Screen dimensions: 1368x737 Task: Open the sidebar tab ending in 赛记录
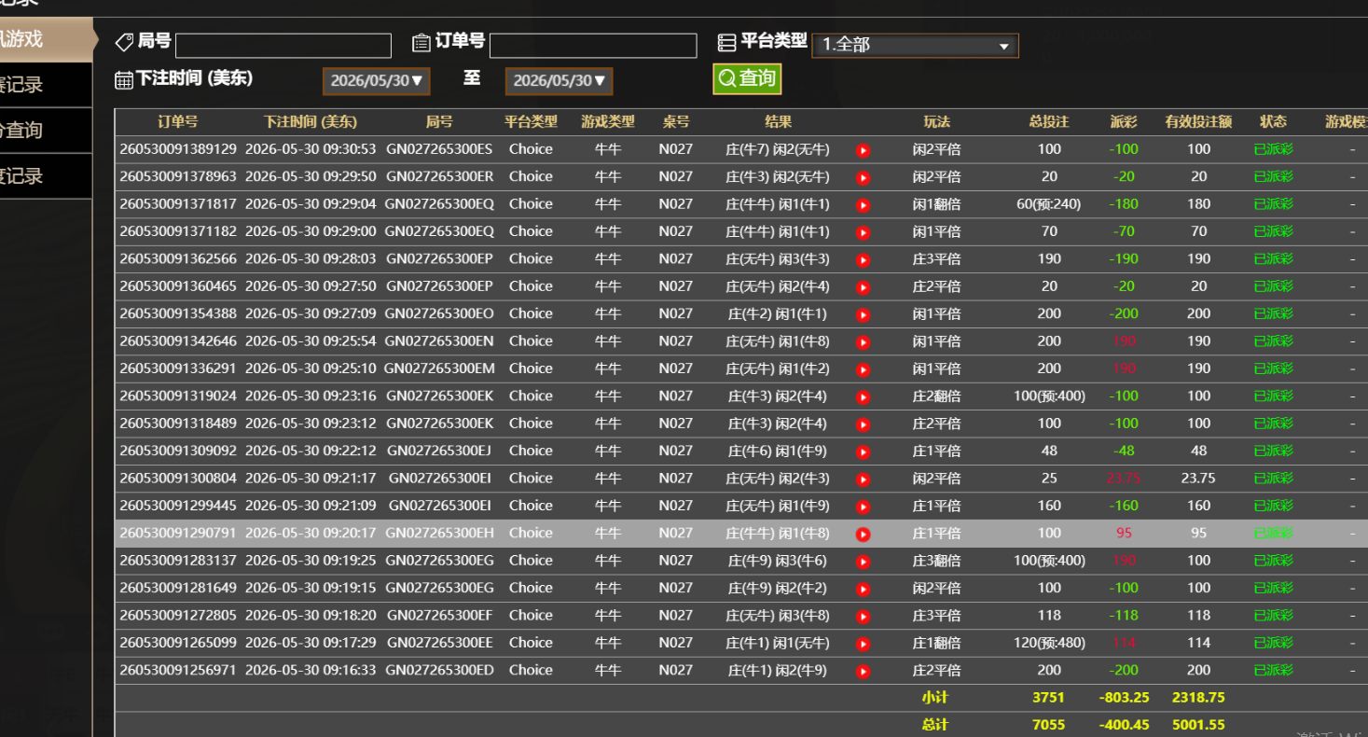(46, 85)
